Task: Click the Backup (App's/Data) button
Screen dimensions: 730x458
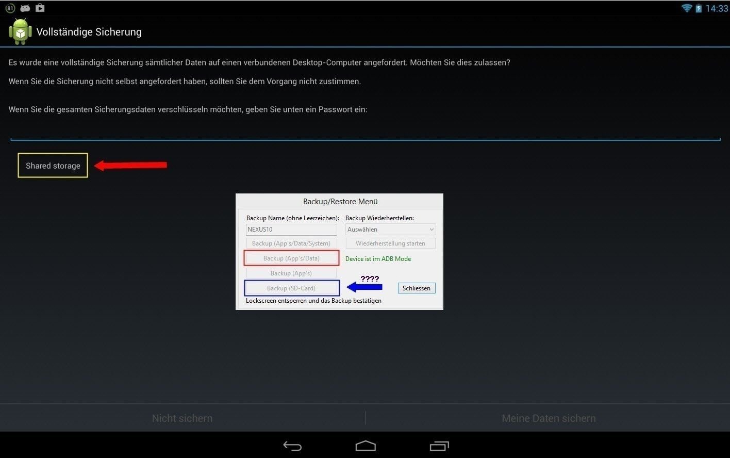Action: click(291, 258)
